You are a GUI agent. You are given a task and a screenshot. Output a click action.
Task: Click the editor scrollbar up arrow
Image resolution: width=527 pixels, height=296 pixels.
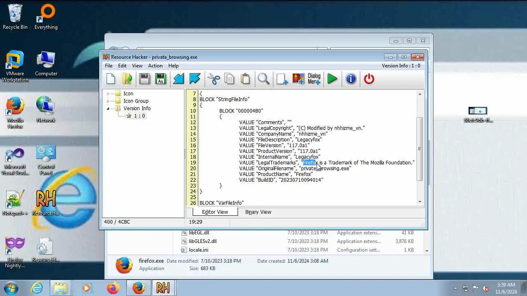pos(420,94)
